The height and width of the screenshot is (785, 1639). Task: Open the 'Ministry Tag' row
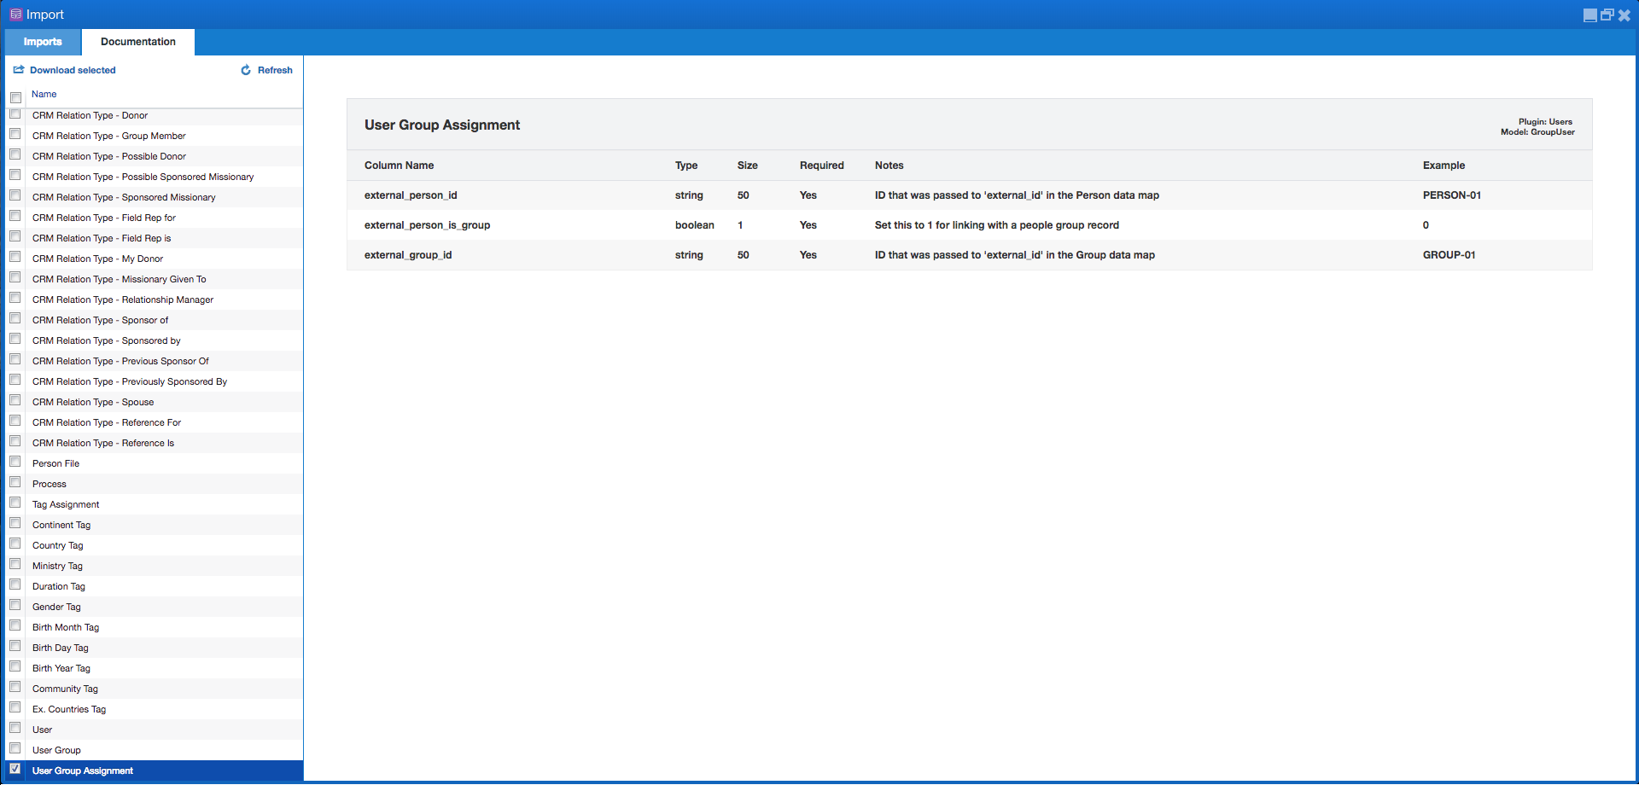click(x=154, y=566)
